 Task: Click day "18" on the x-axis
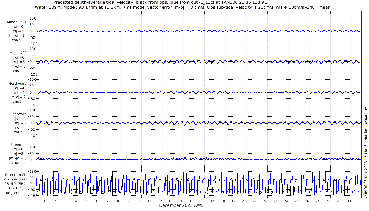223,201
